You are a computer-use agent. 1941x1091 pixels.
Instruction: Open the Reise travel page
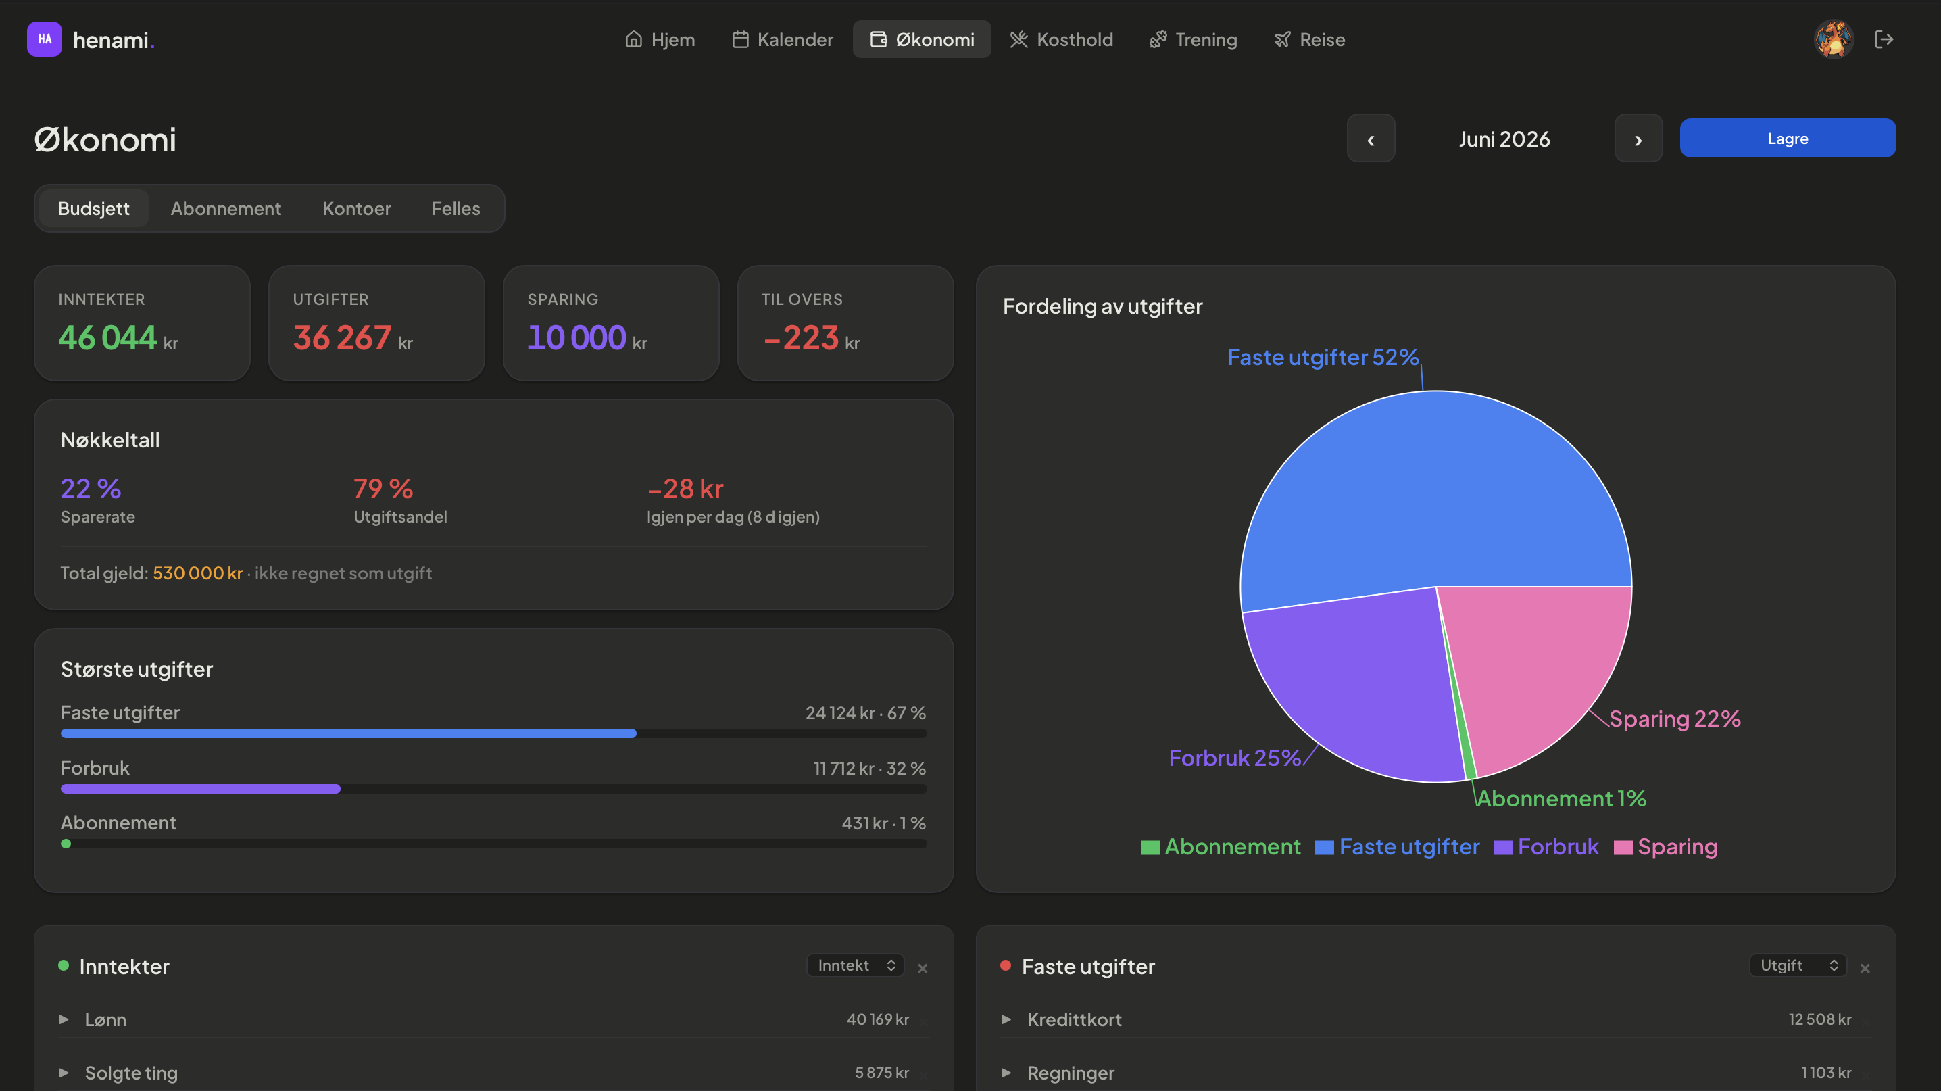click(1310, 39)
